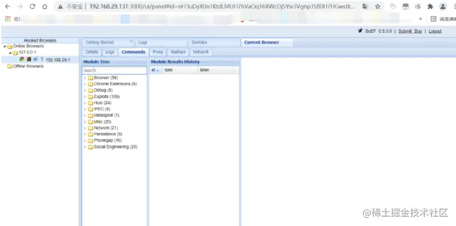Screen dimensions: 456x226
Task: Select the 'Metasploit (1)' label
Action: tap(107, 115)
